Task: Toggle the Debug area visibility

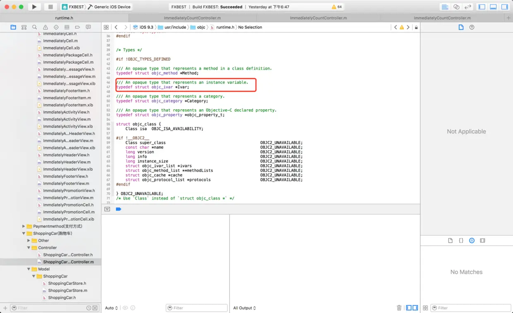Action: (493, 7)
